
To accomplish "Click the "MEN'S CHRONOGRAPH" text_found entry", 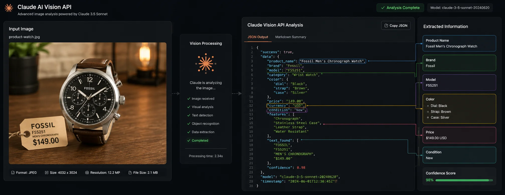I will pos(294,154).
